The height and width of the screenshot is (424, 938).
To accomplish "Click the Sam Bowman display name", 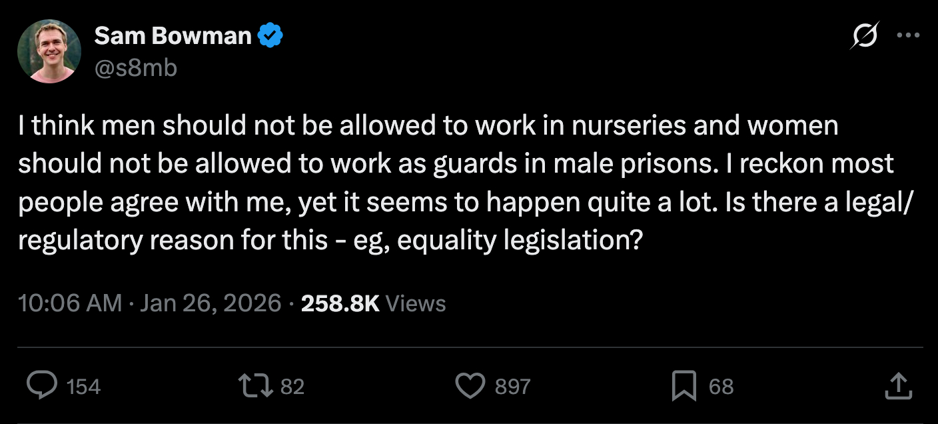I will pos(173,36).
